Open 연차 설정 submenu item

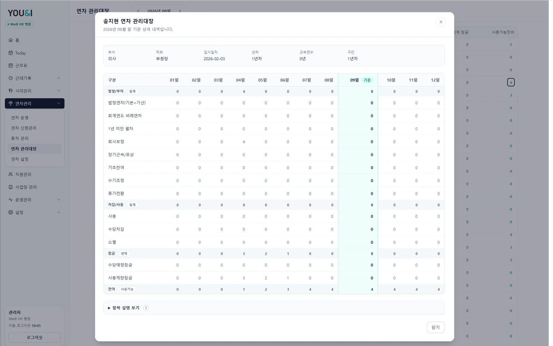pos(35,159)
